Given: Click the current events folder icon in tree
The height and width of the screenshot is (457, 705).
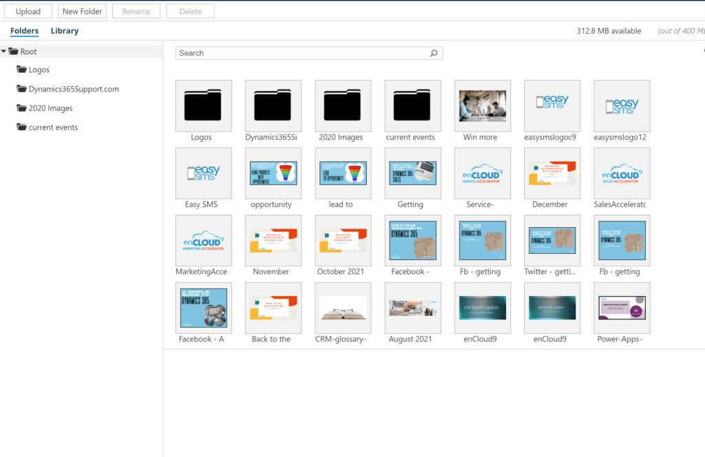Looking at the screenshot, I should (21, 127).
